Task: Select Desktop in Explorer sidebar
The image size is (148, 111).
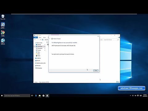Action: tap(39, 45)
